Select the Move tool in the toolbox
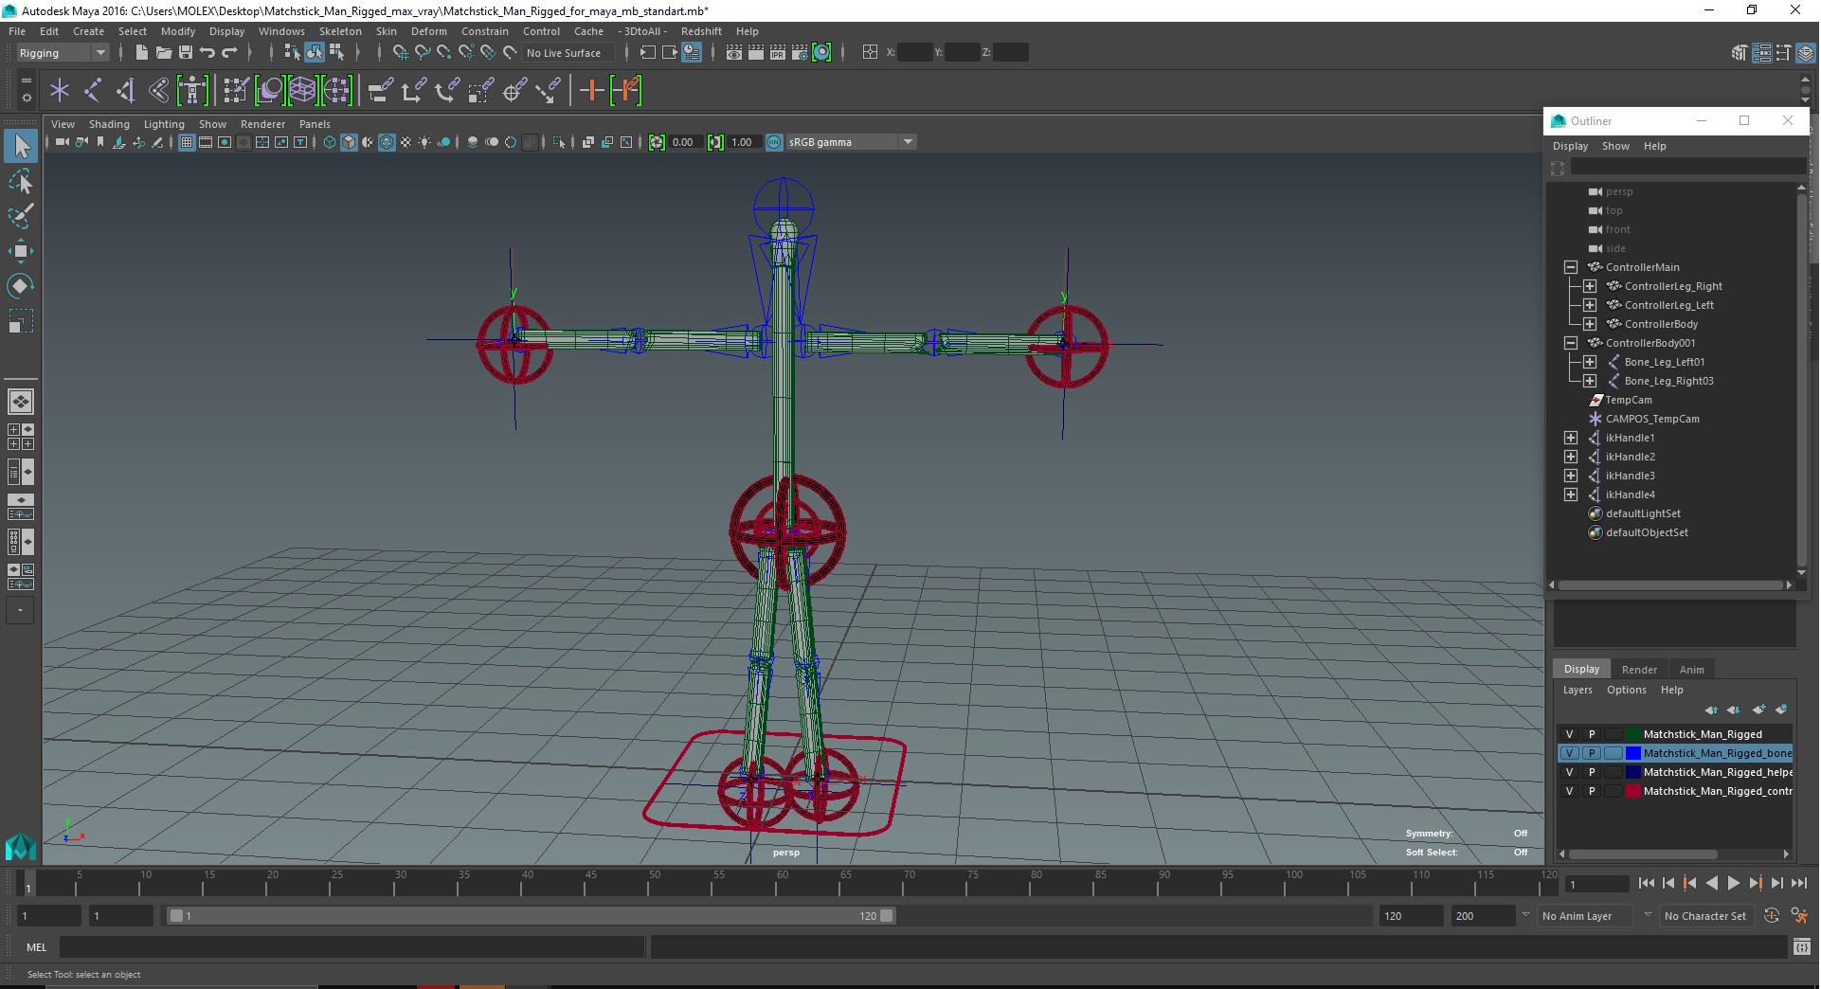The width and height of the screenshot is (1821, 989). click(x=21, y=251)
